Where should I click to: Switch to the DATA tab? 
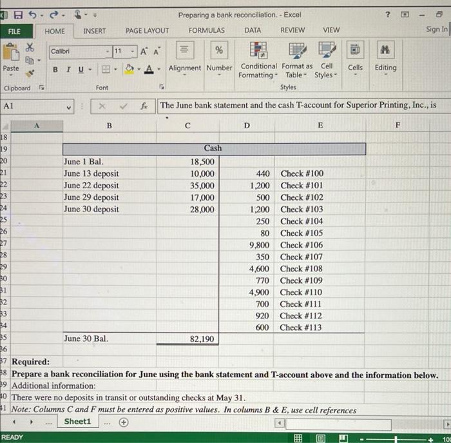(253, 30)
